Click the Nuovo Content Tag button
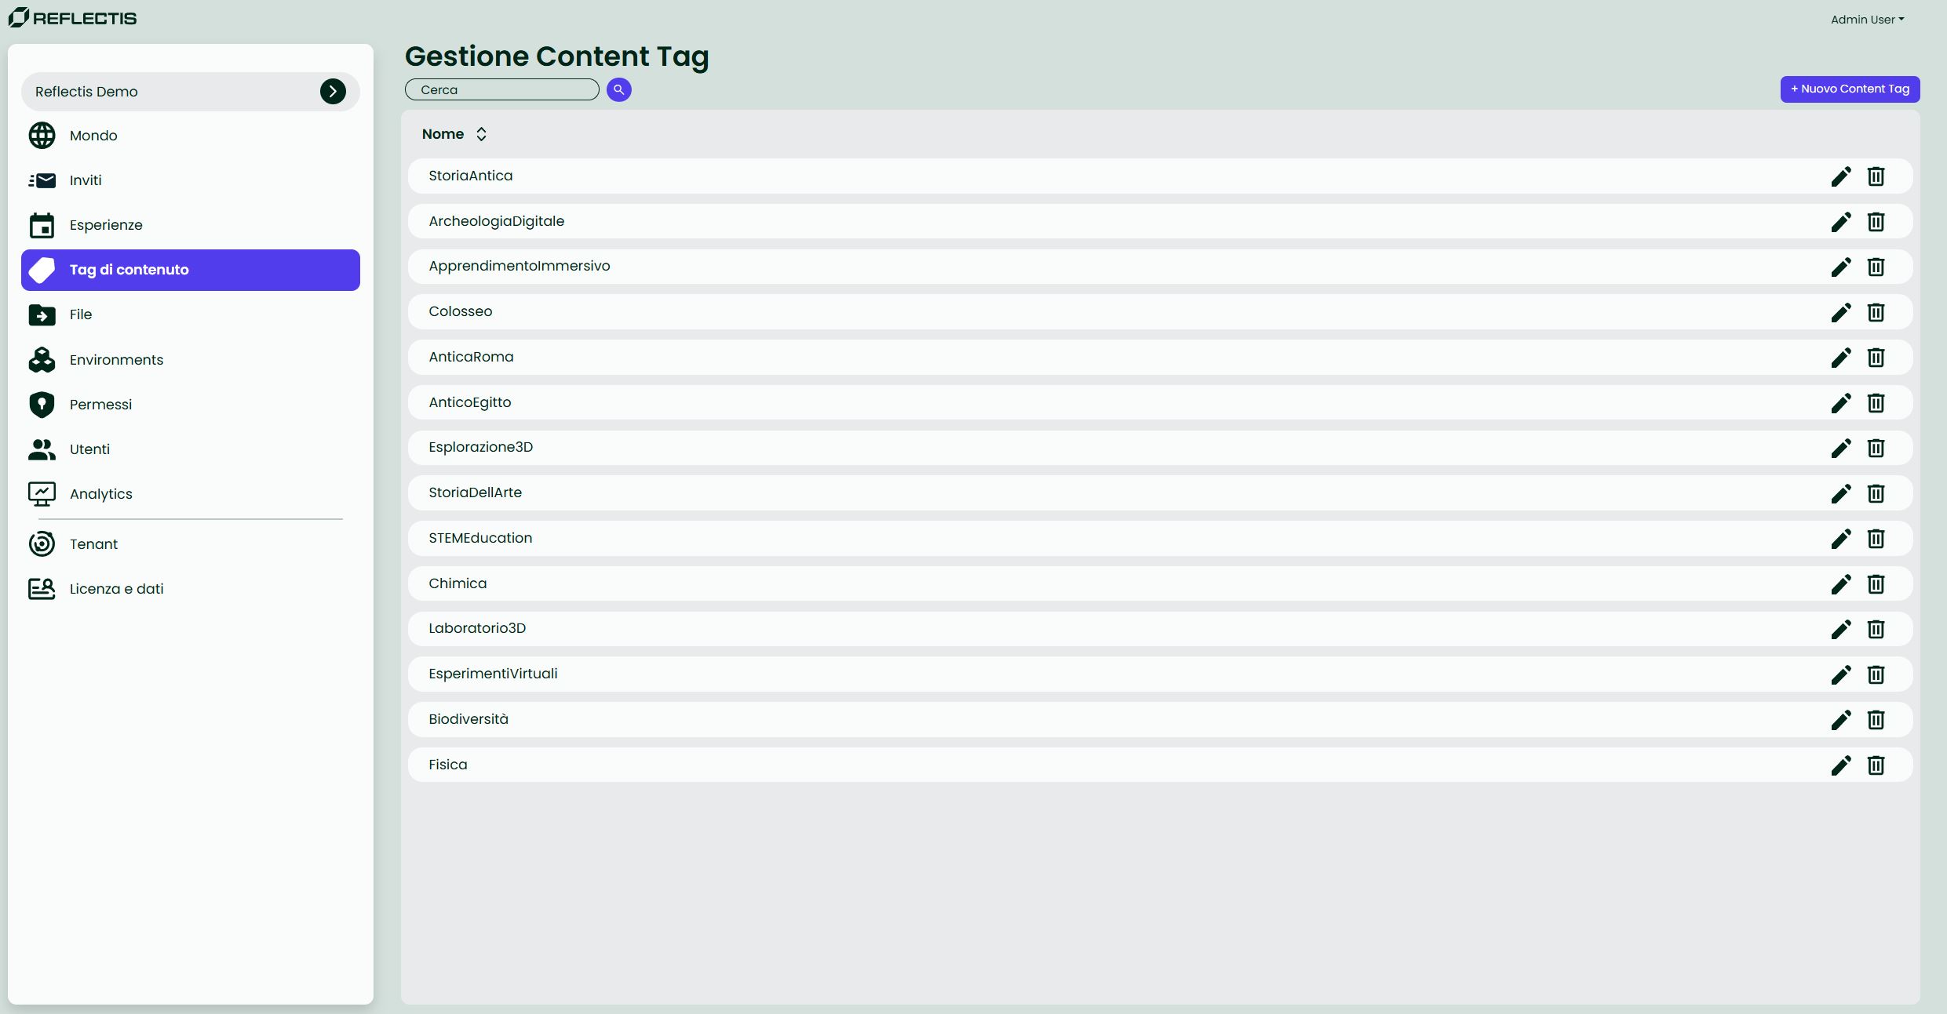This screenshot has height=1014, width=1947. tap(1850, 89)
